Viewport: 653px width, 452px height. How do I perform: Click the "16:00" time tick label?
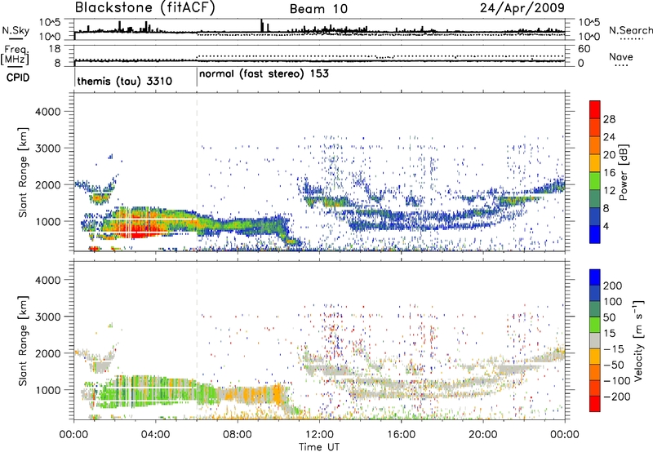tap(401, 435)
